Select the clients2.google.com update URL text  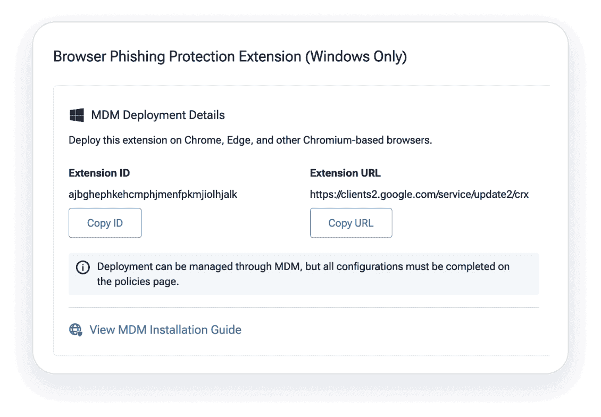coord(419,194)
